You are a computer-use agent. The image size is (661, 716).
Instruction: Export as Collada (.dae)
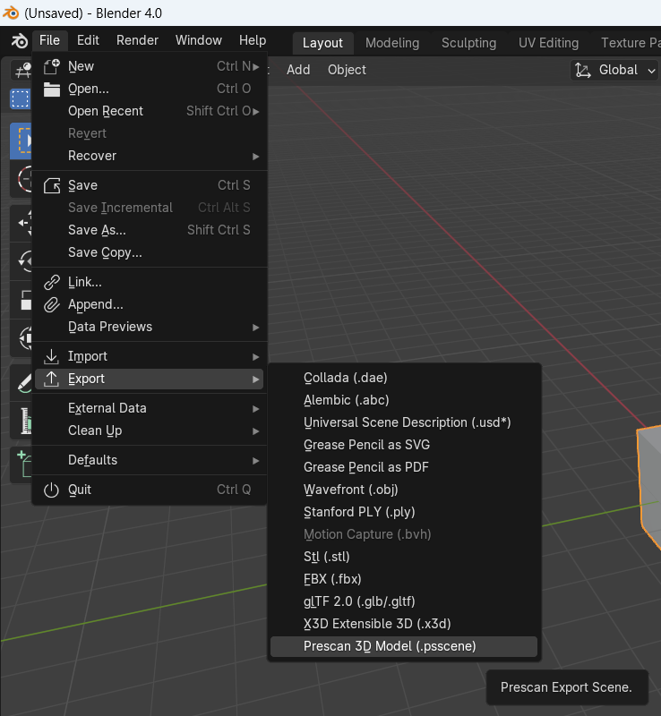tap(404, 378)
